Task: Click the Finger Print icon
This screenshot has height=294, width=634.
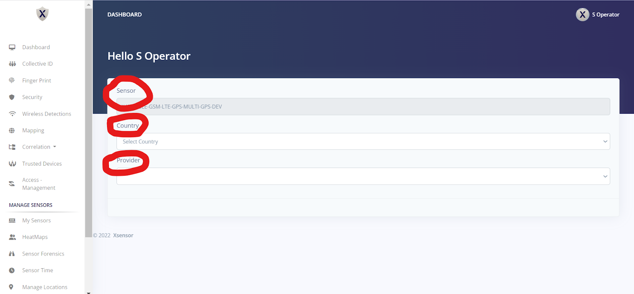Action: (x=12, y=80)
